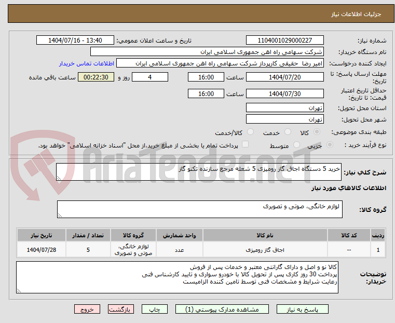This screenshot has height=323, width=395.
Task: Click the quantity cell showing 5
Action: tap(88, 250)
